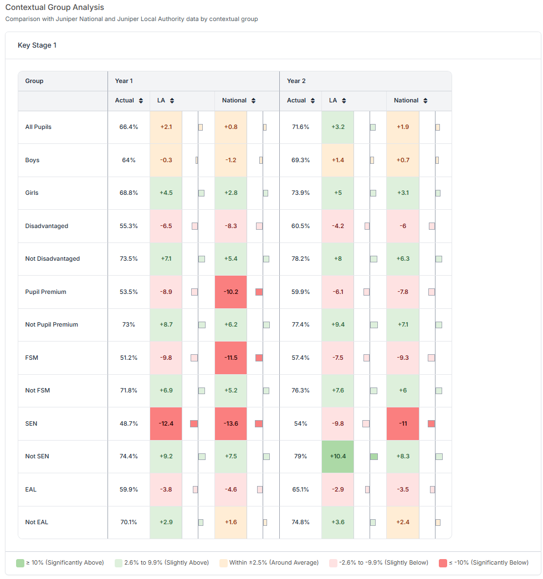Click the +9.4 Not Pupil Premium cell
The width and height of the screenshot is (543, 579).
point(337,324)
